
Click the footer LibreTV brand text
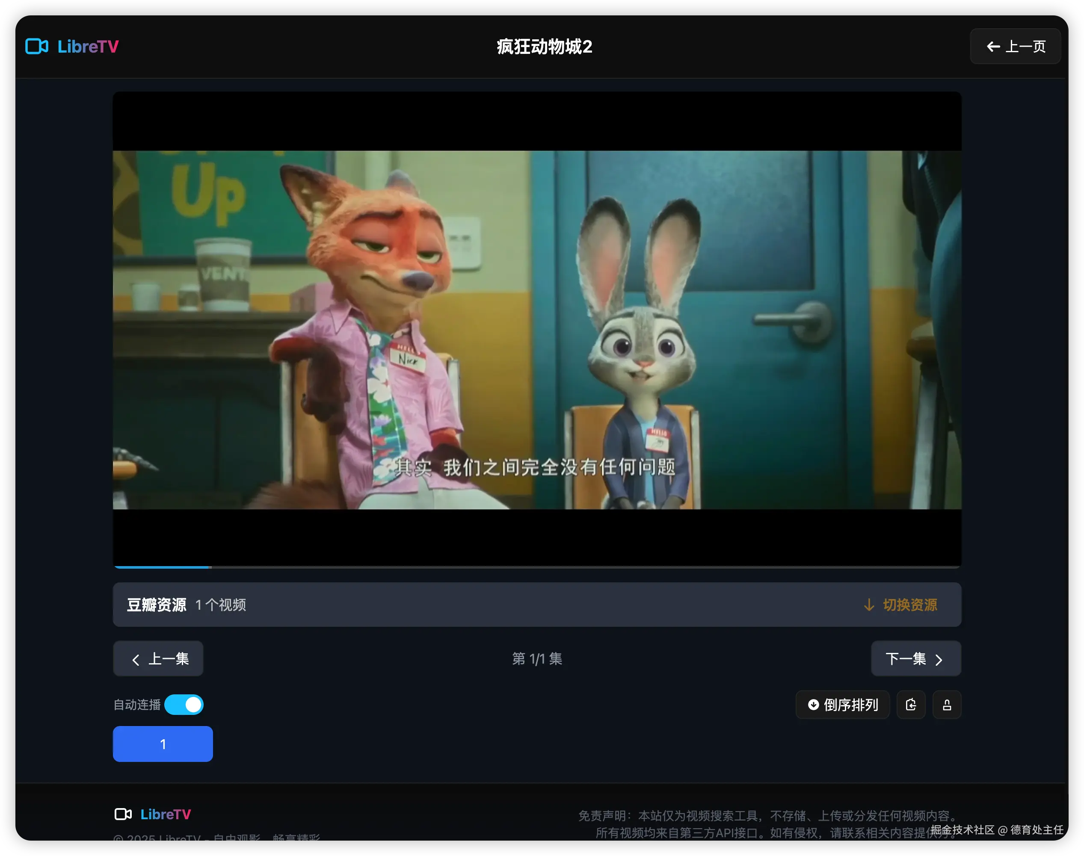[166, 814]
